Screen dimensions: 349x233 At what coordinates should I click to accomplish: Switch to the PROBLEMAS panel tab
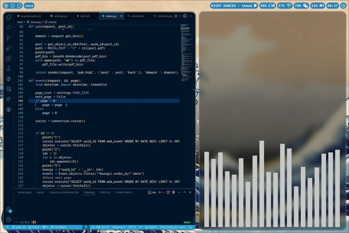tap(24, 193)
